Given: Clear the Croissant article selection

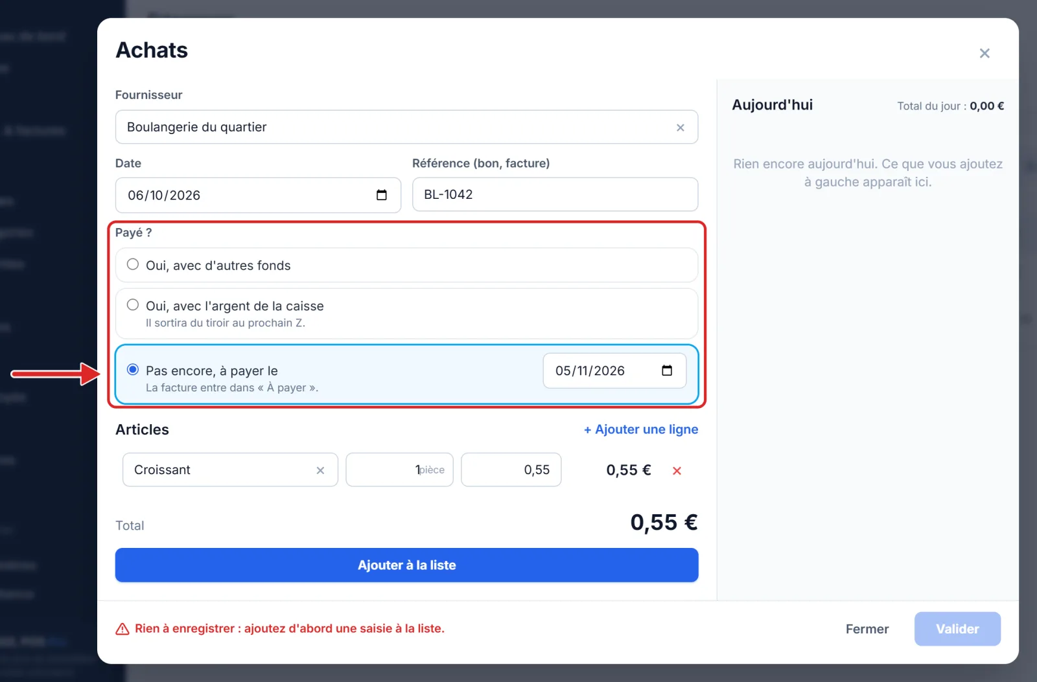Looking at the screenshot, I should click(320, 470).
